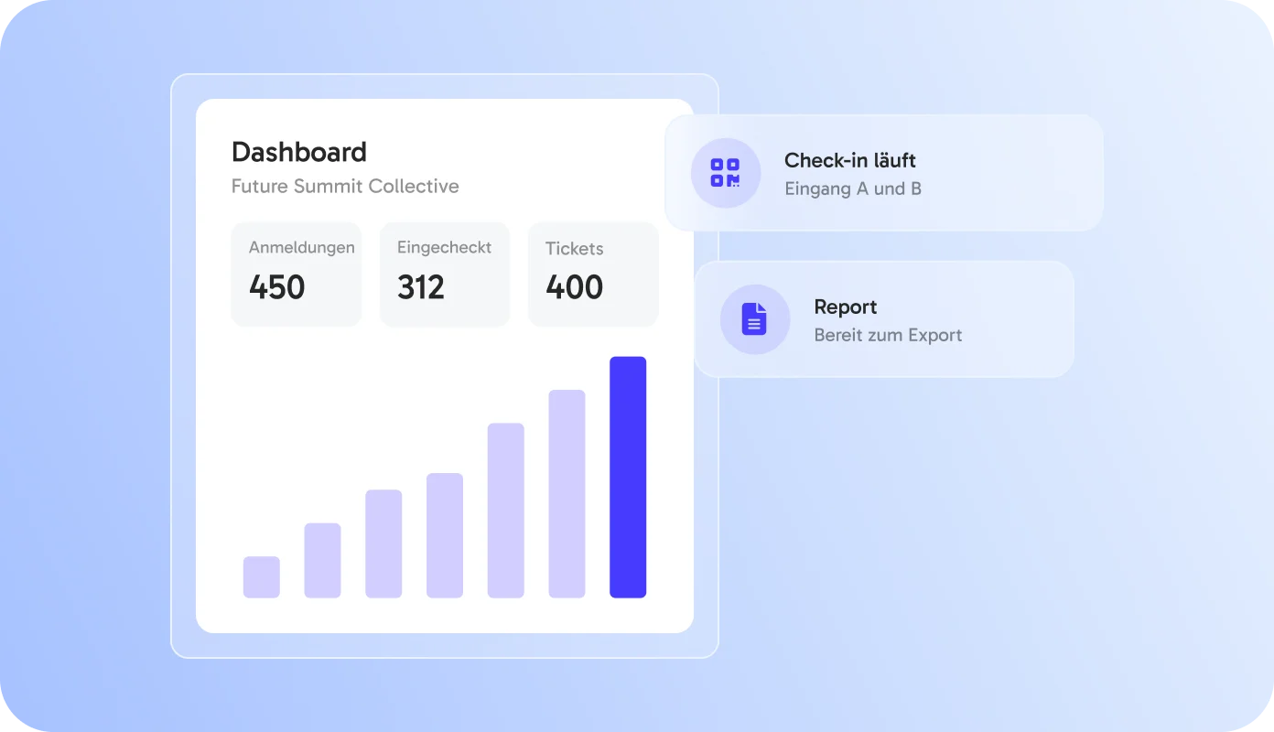The width and height of the screenshot is (1274, 732).
Task: Click the Future Summit Collective subtitle
Action: (x=345, y=187)
